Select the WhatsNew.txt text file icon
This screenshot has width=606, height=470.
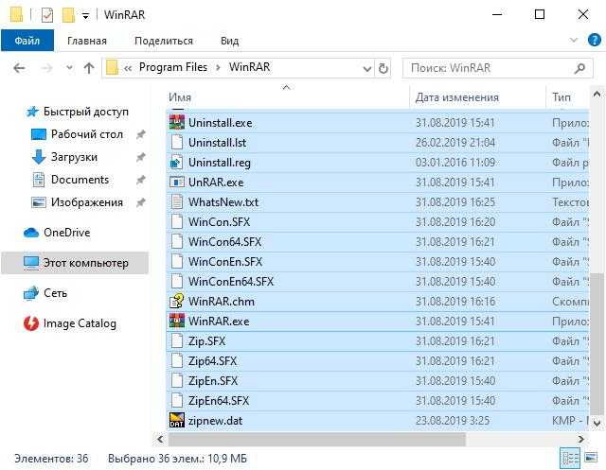point(177,202)
